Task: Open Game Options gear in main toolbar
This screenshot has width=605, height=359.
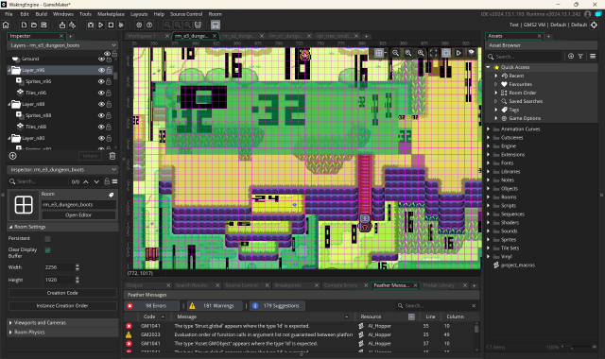Action: pyautogui.click(x=139, y=26)
